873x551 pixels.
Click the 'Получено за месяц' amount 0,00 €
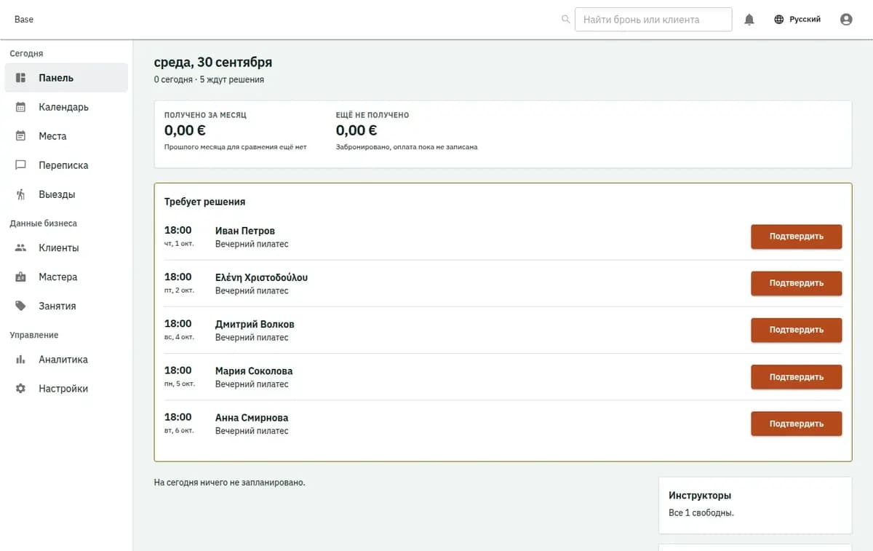[185, 130]
